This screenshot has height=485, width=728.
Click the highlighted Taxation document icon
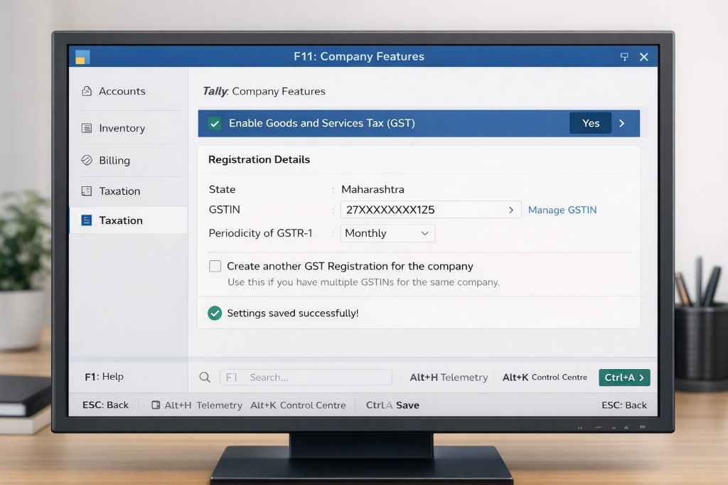pos(88,220)
